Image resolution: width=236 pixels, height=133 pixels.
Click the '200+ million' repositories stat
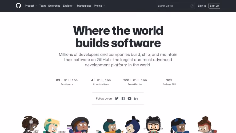point(135,80)
